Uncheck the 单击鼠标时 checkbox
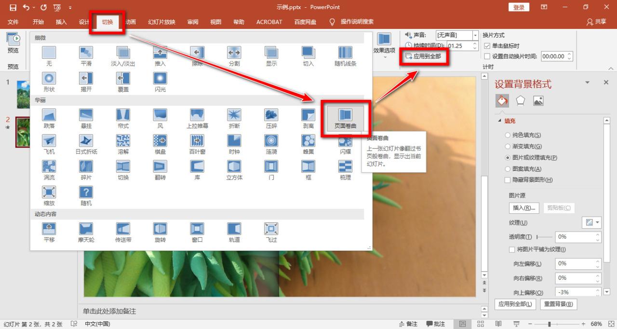Viewport: 617px width, 329px height. click(487, 46)
